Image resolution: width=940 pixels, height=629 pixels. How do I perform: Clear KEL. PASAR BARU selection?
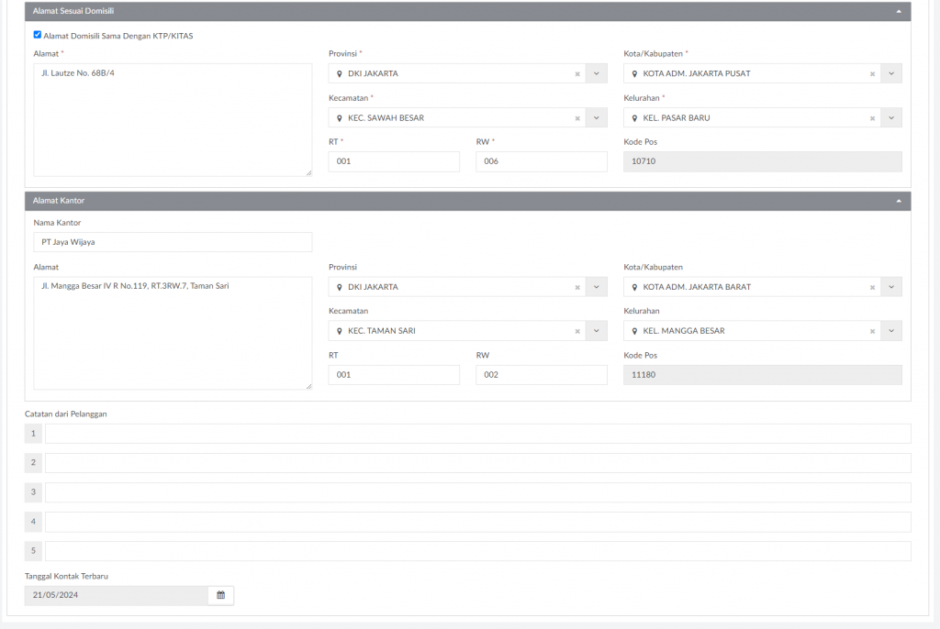(872, 118)
